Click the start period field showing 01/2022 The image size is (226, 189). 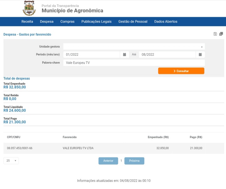(92, 55)
